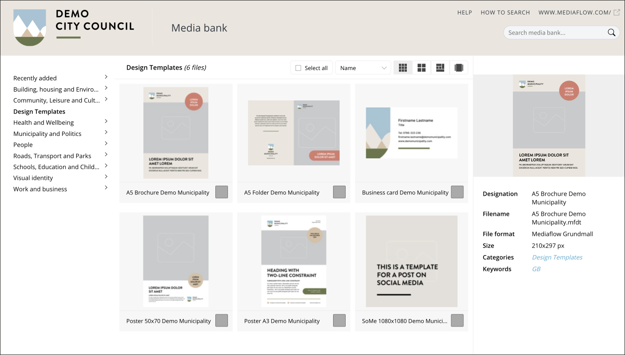The height and width of the screenshot is (355, 625).
Task: Expand the Visual identity category arrow
Action: 106,177
